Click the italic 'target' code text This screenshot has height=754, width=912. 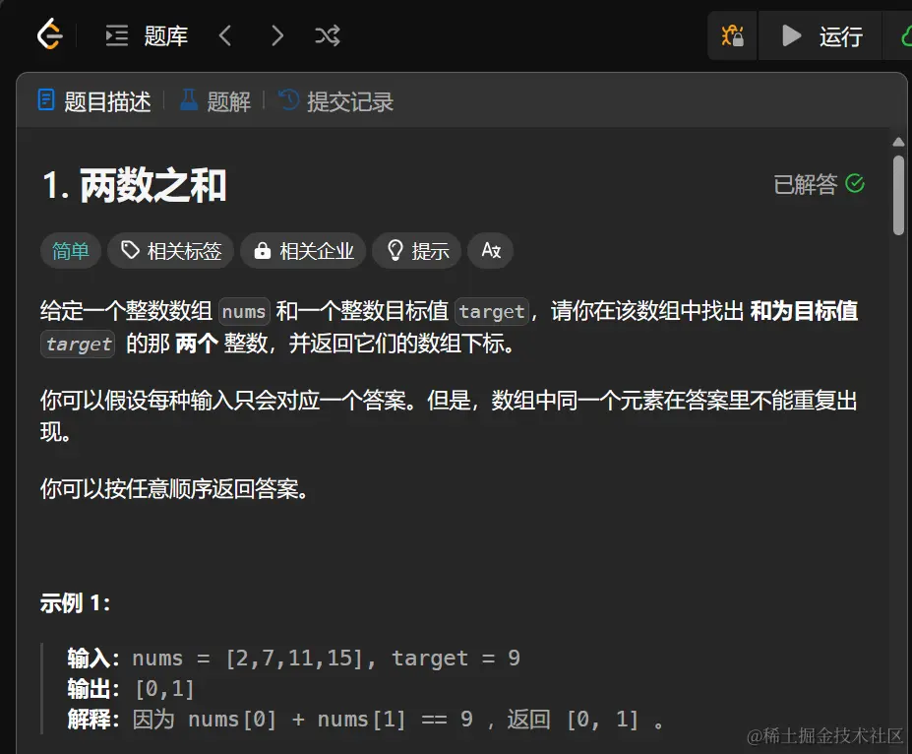point(78,344)
